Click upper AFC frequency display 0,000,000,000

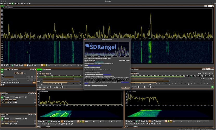coord(10,100)
